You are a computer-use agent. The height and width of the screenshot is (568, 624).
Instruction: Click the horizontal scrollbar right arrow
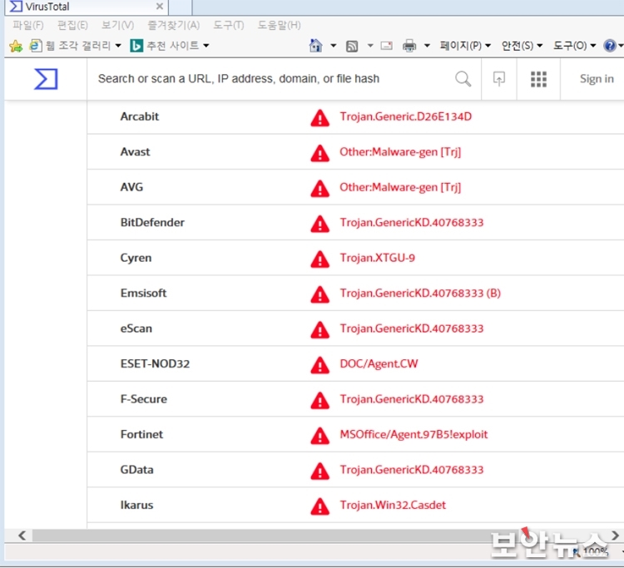615,536
